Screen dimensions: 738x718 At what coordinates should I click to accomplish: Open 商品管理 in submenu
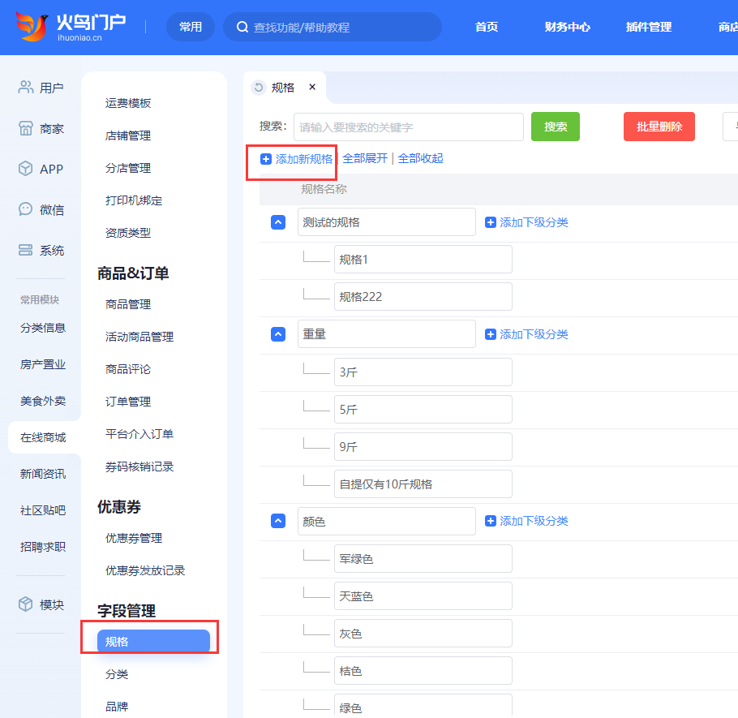click(128, 304)
